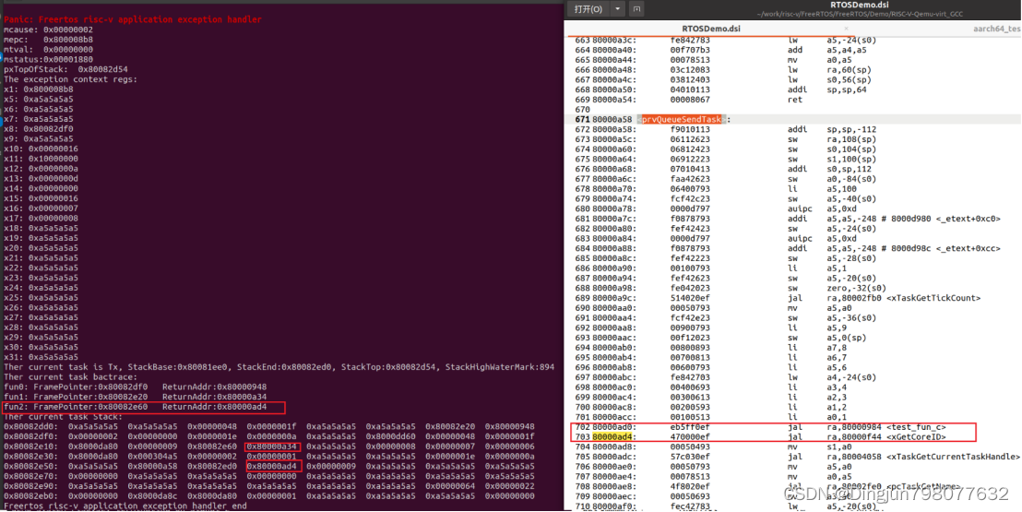Click the x13: 0x0000000d register line

pyautogui.click(x=42, y=178)
